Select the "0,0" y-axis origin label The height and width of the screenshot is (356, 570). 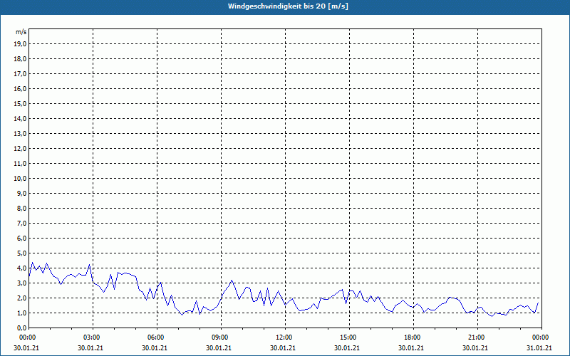coord(21,328)
